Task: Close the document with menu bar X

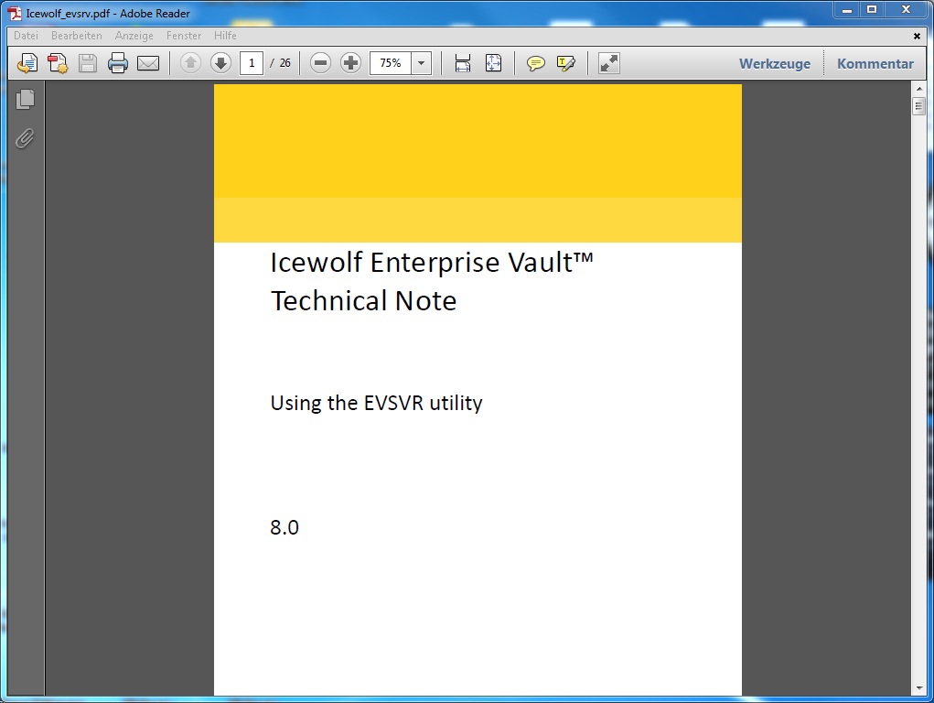Action: click(917, 37)
